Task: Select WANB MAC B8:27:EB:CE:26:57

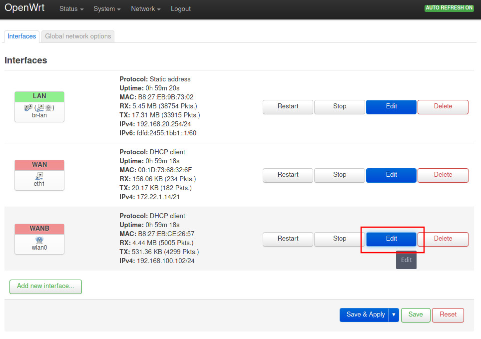Action: pyautogui.click(x=166, y=234)
